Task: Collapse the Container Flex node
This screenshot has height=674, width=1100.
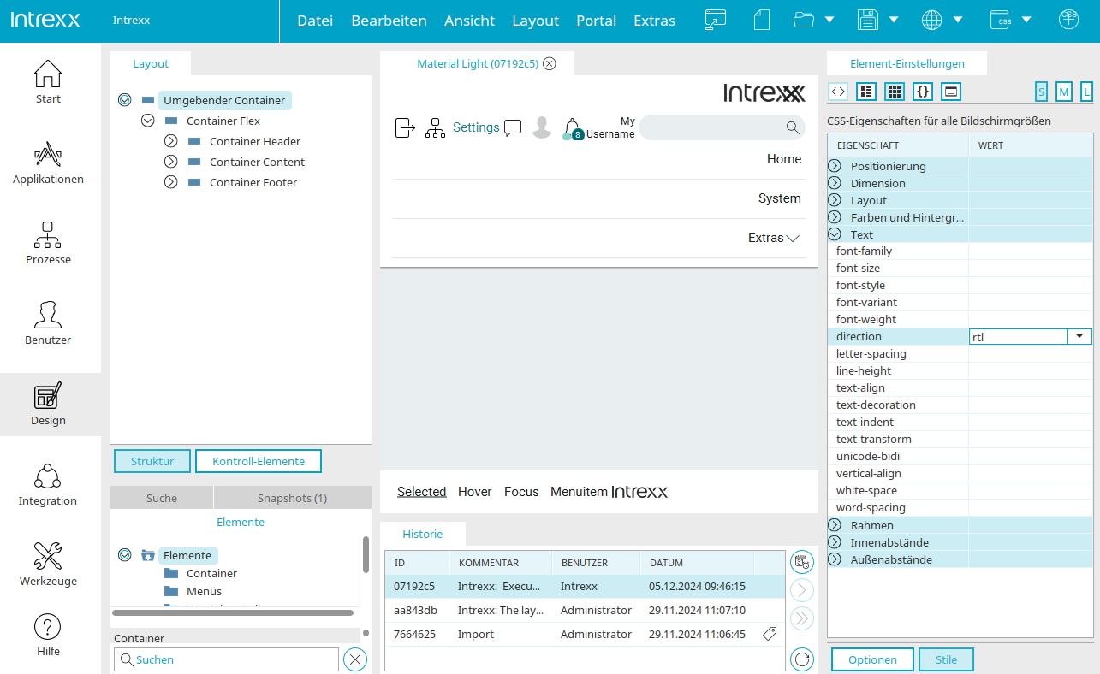Action: (x=147, y=121)
